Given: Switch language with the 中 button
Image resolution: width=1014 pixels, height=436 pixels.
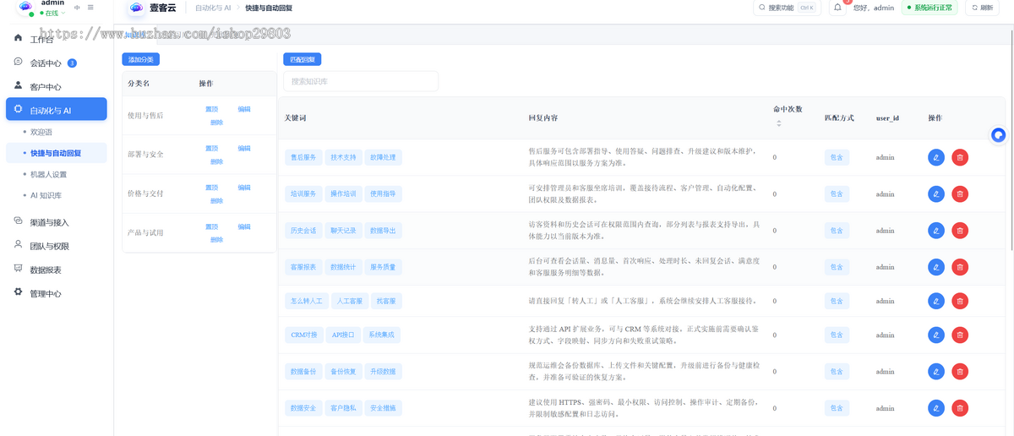Looking at the screenshot, I should coord(78,8).
